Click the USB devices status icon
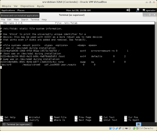The height and width of the screenshot is (131, 157). (x=117, y=128)
